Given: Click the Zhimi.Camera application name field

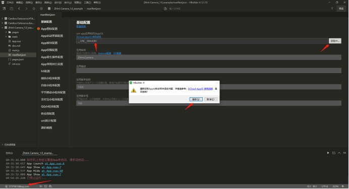Looking at the screenshot, I should click(x=209, y=57).
